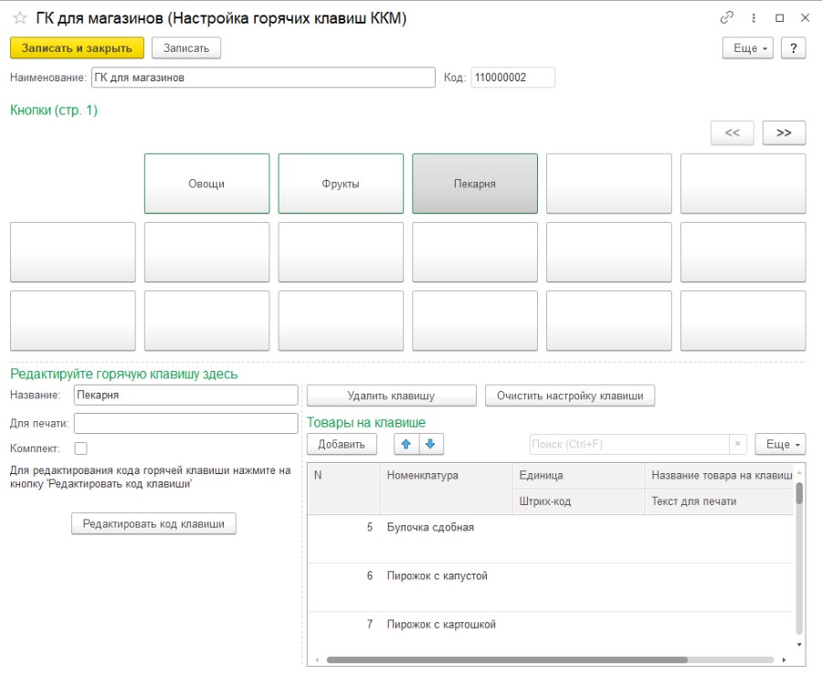Focus the Наименование input field
Viewport: 822px width, 675px height.
tap(263, 78)
